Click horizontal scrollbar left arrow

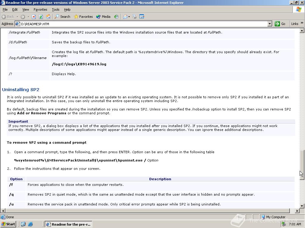click(x=3, y=210)
